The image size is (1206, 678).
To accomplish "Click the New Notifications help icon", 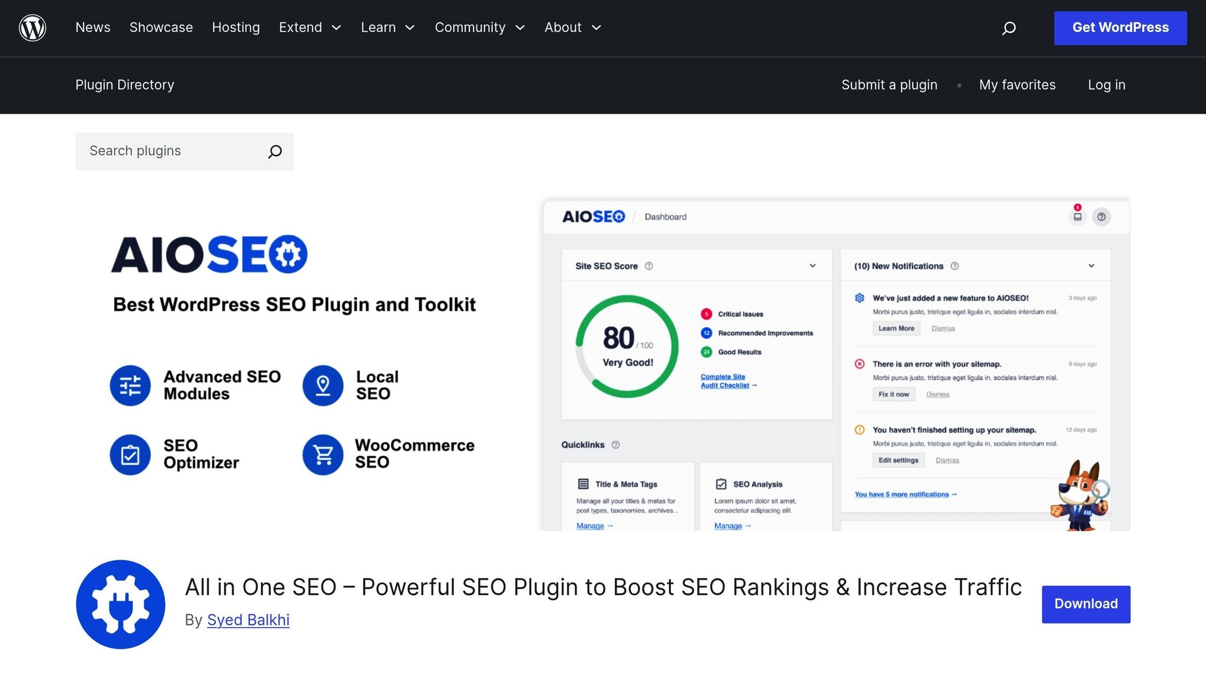I will click(955, 266).
